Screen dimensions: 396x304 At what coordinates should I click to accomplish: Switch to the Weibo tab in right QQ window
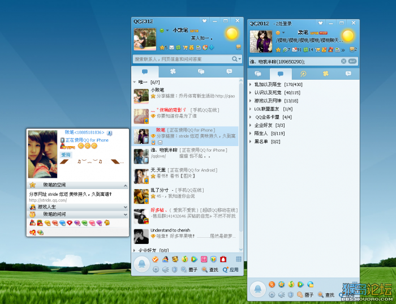coord(303,74)
